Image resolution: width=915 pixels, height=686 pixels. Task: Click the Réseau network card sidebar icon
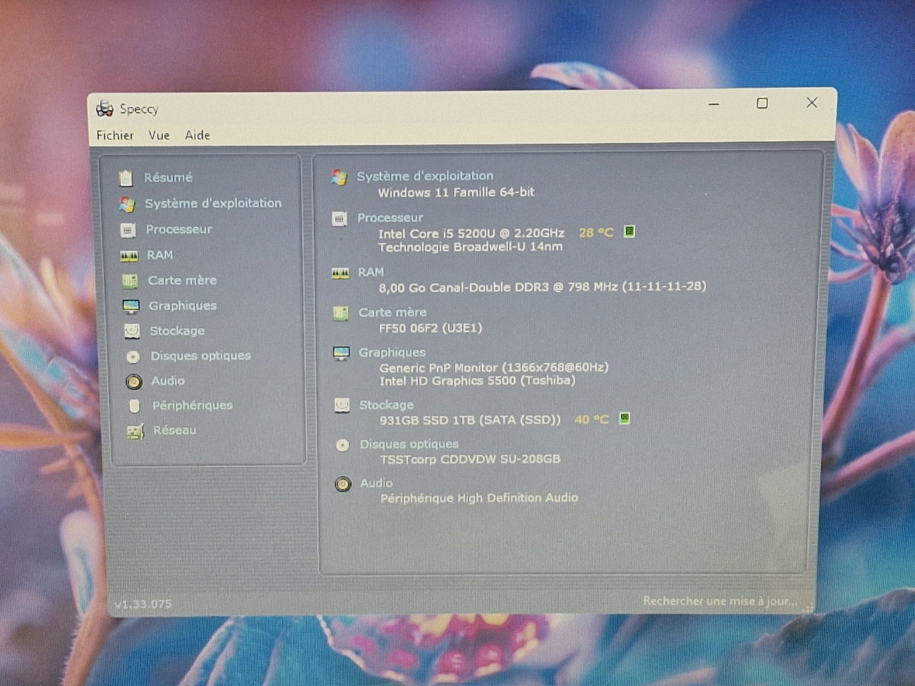pyautogui.click(x=135, y=431)
